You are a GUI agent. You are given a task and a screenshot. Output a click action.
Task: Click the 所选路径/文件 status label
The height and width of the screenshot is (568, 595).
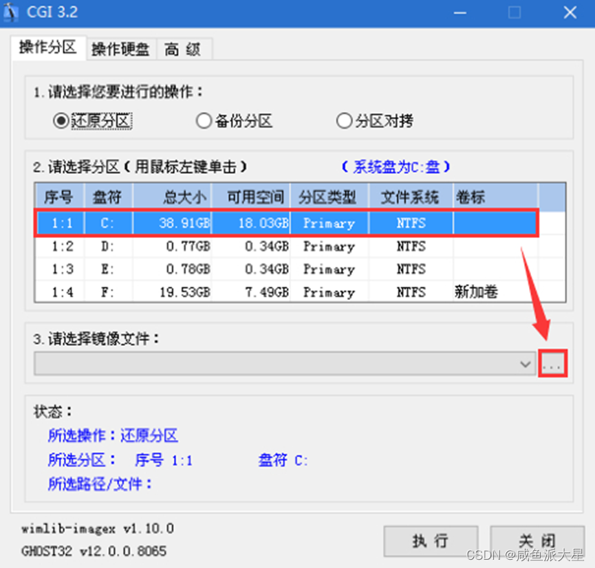click(100, 484)
